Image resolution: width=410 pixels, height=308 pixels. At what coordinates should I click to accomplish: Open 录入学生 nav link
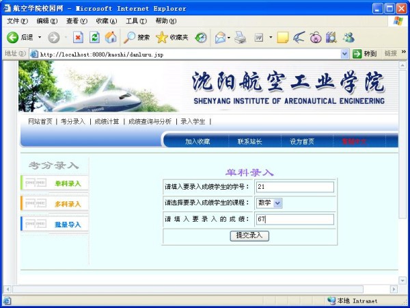point(193,122)
